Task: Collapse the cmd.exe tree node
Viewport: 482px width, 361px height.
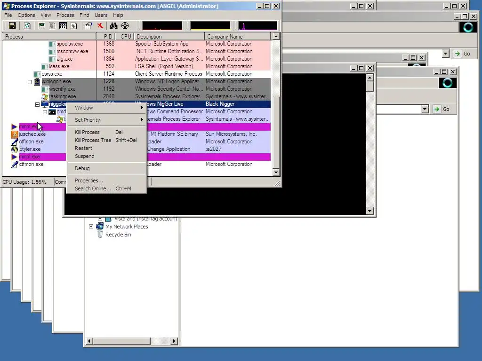Action: (x=45, y=112)
